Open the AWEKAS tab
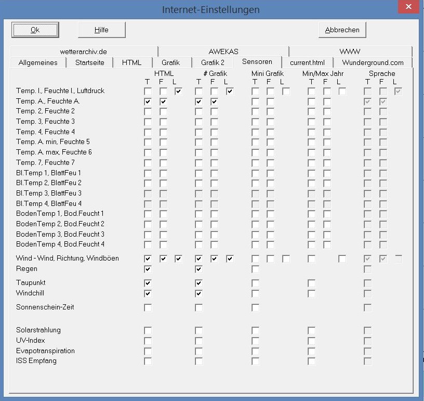This screenshot has width=424, height=401. (223, 51)
